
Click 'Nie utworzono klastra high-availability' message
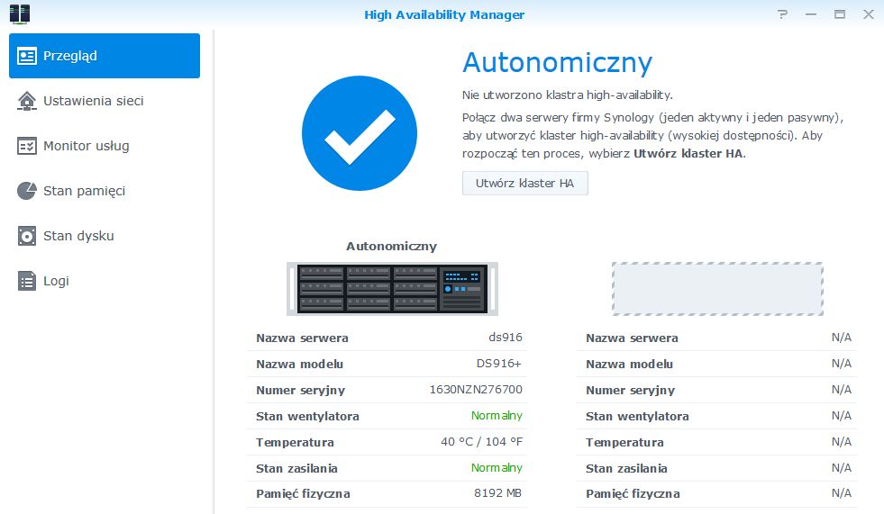click(567, 95)
